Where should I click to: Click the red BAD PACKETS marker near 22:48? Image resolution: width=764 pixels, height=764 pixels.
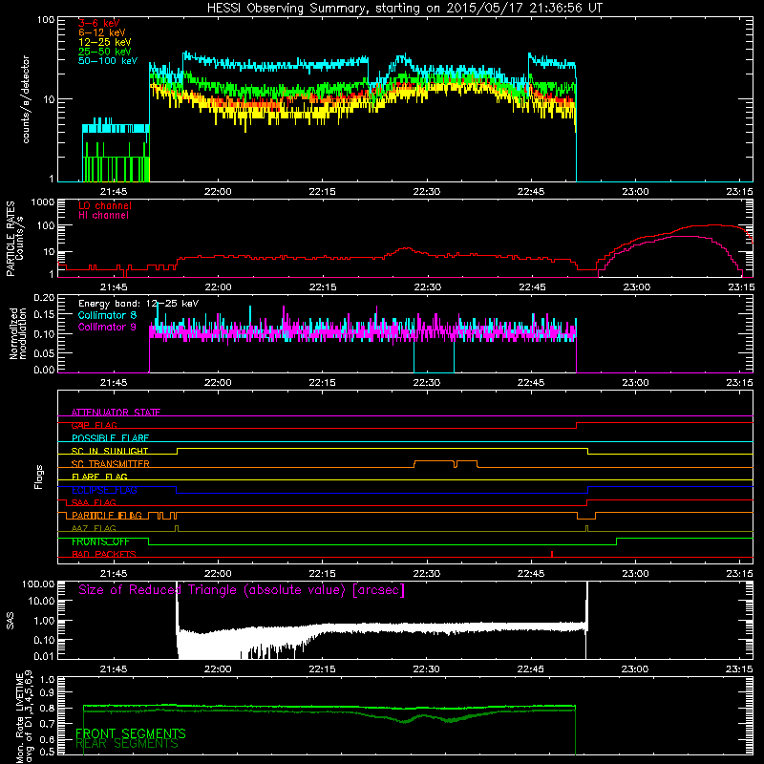(x=552, y=554)
